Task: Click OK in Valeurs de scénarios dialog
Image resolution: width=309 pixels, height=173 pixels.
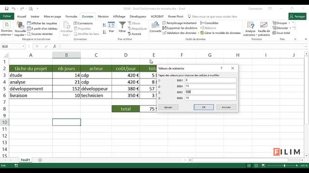Action: (204, 107)
